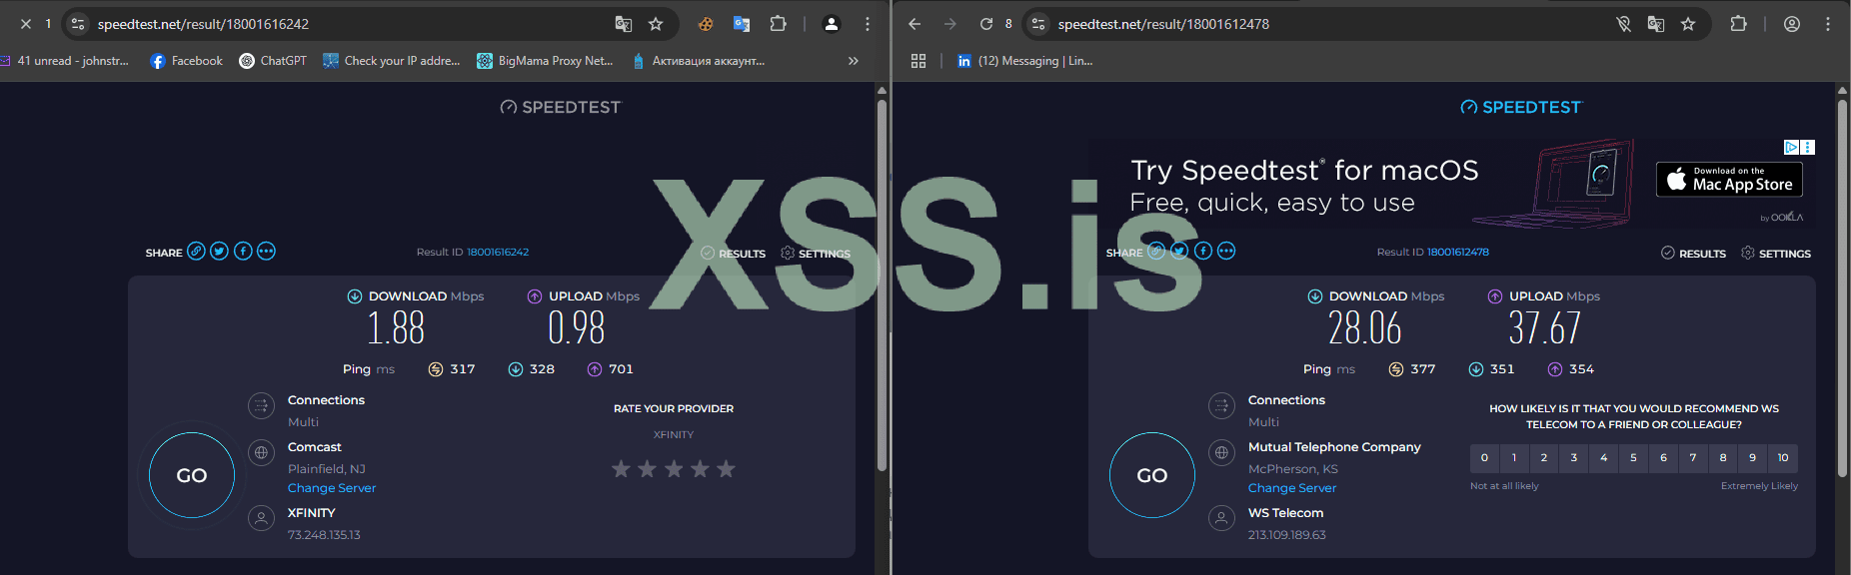Open site info in right browser address bar
Image resolution: width=1851 pixels, height=575 pixels.
click(1038, 24)
